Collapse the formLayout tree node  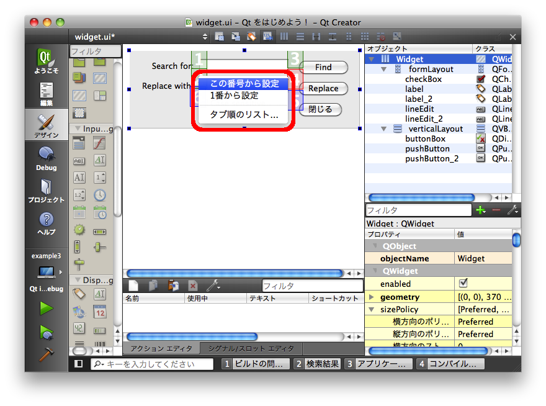386,70
